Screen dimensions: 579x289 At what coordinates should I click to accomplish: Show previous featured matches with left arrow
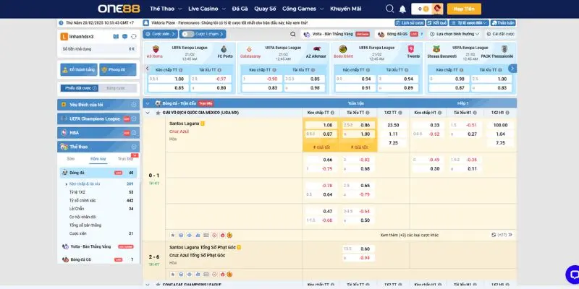point(147,69)
